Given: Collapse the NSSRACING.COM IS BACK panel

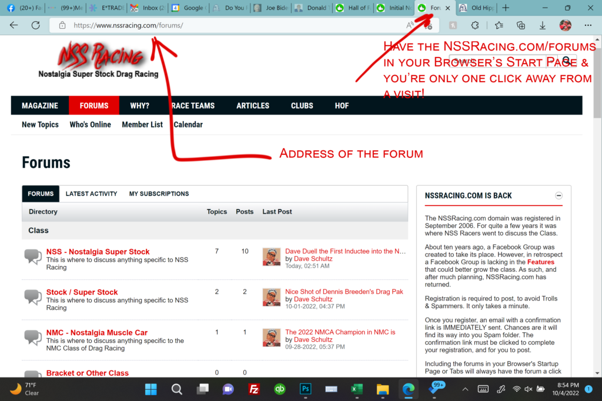Looking at the screenshot, I should (x=558, y=196).
